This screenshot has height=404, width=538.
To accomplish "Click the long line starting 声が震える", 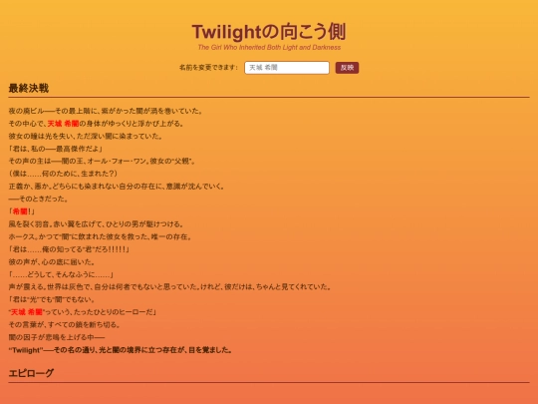I will pyautogui.click(x=169, y=287).
